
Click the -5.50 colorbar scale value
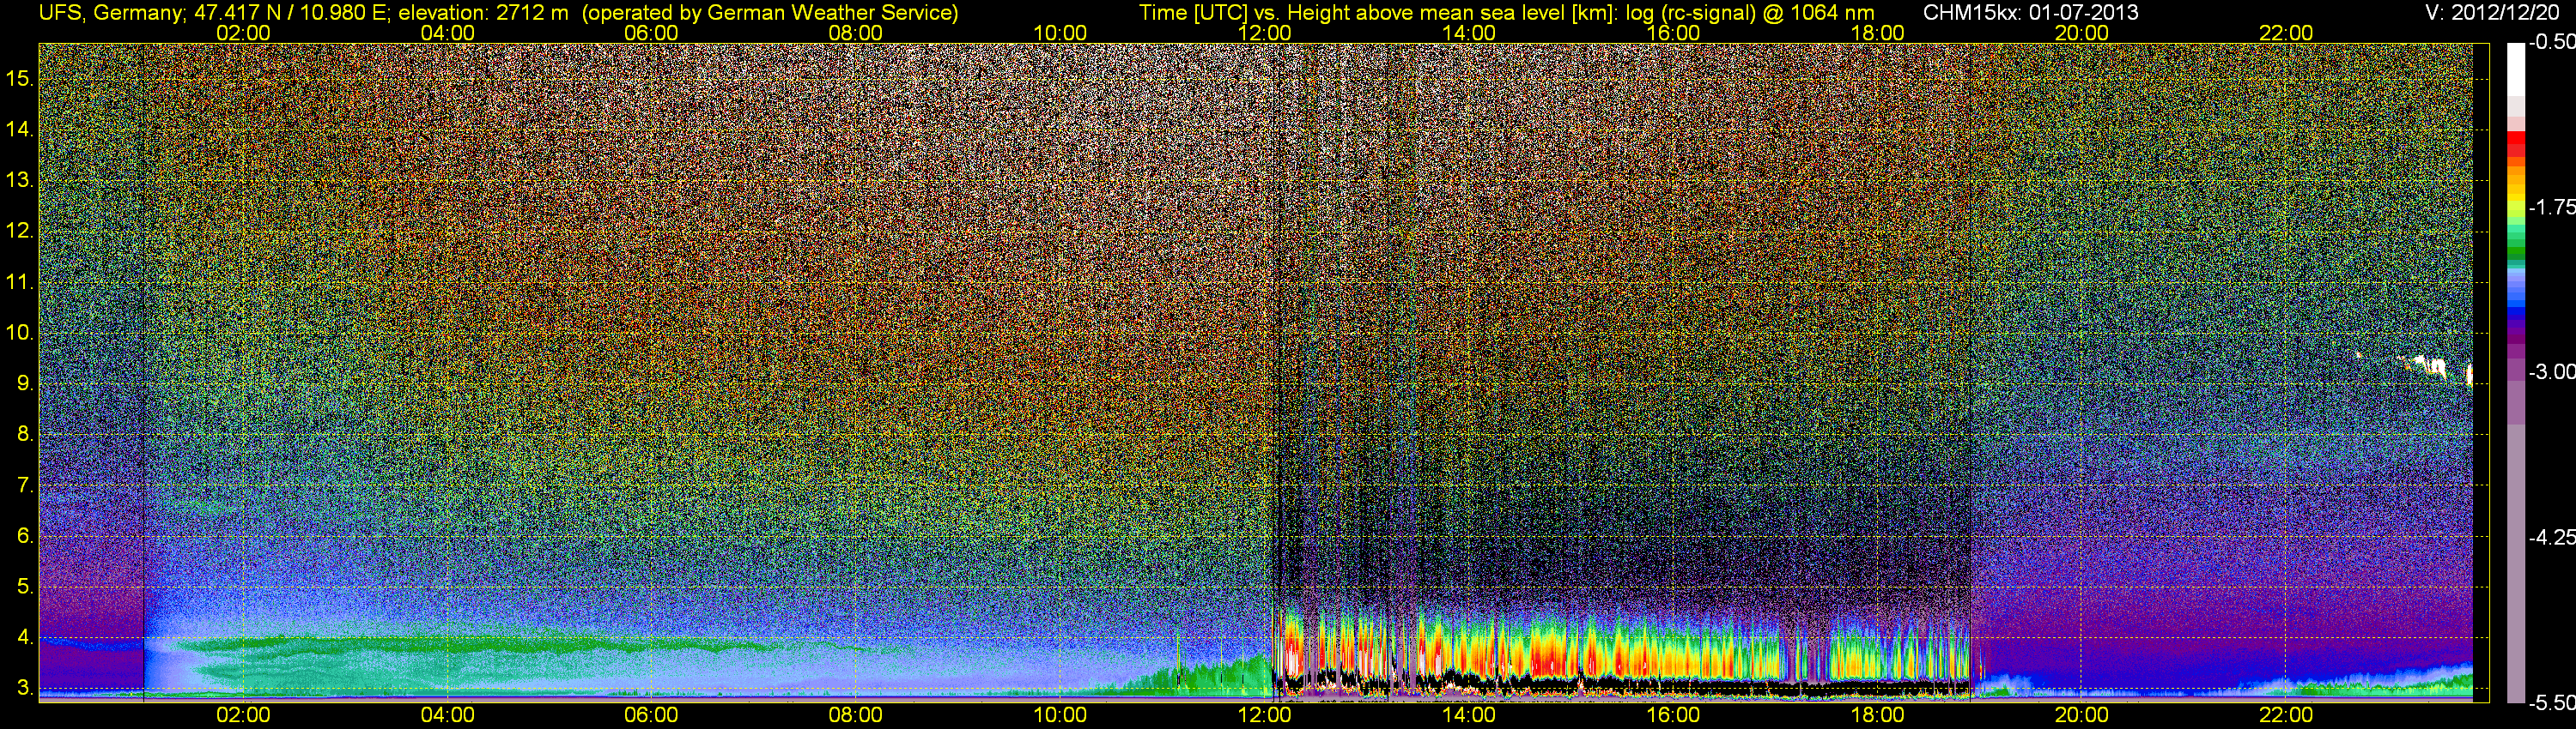(2552, 702)
